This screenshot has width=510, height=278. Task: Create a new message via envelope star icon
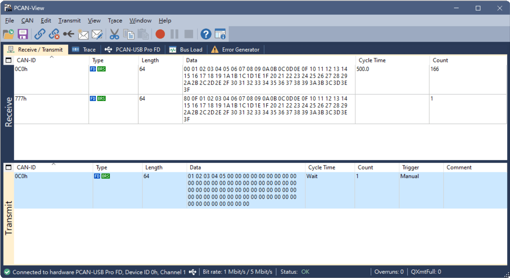click(83, 34)
